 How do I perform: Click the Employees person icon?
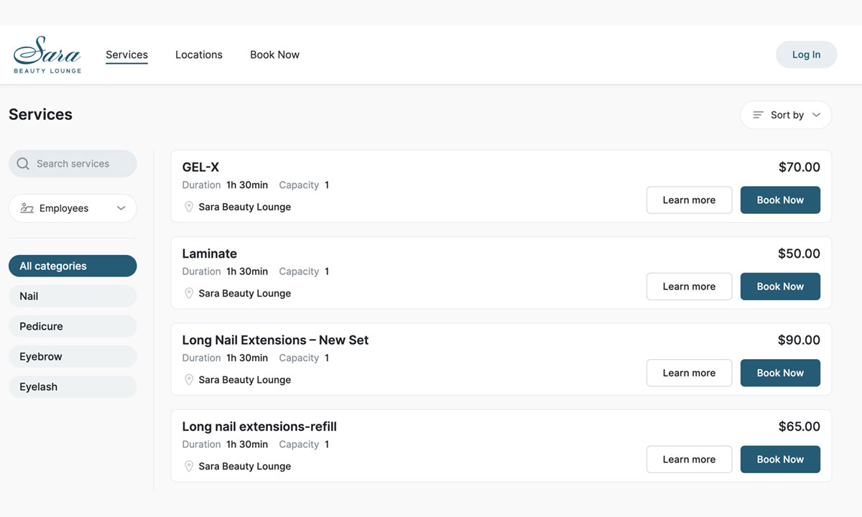tap(27, 208)
